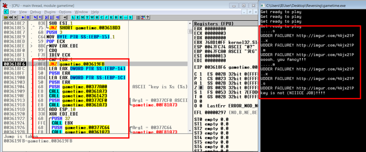Show Executable modules with E button
This screenshot has height=152, width=366.
(x=78, y=17)
